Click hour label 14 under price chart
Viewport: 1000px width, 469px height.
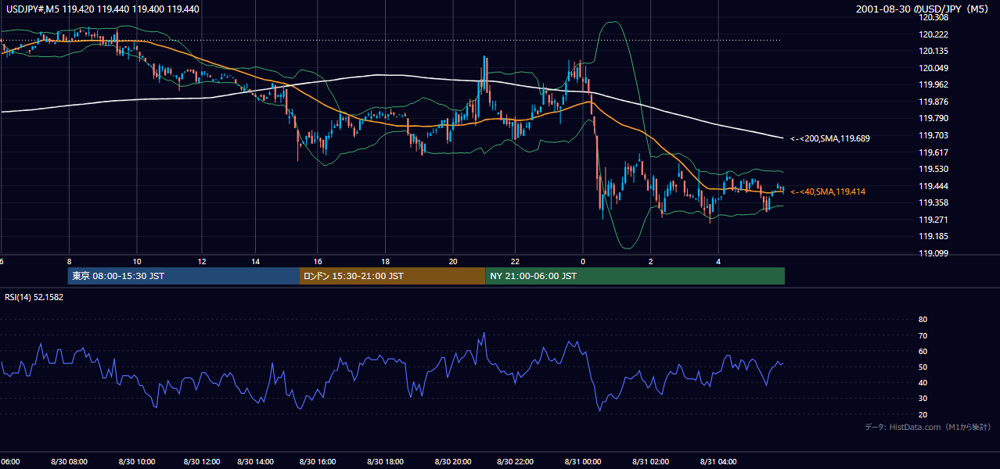255,261
